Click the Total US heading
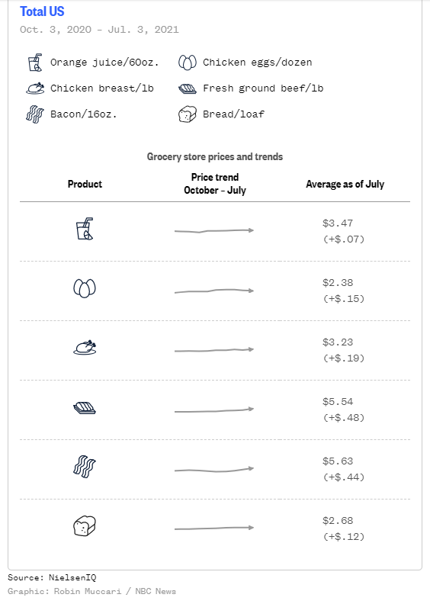 42,11
